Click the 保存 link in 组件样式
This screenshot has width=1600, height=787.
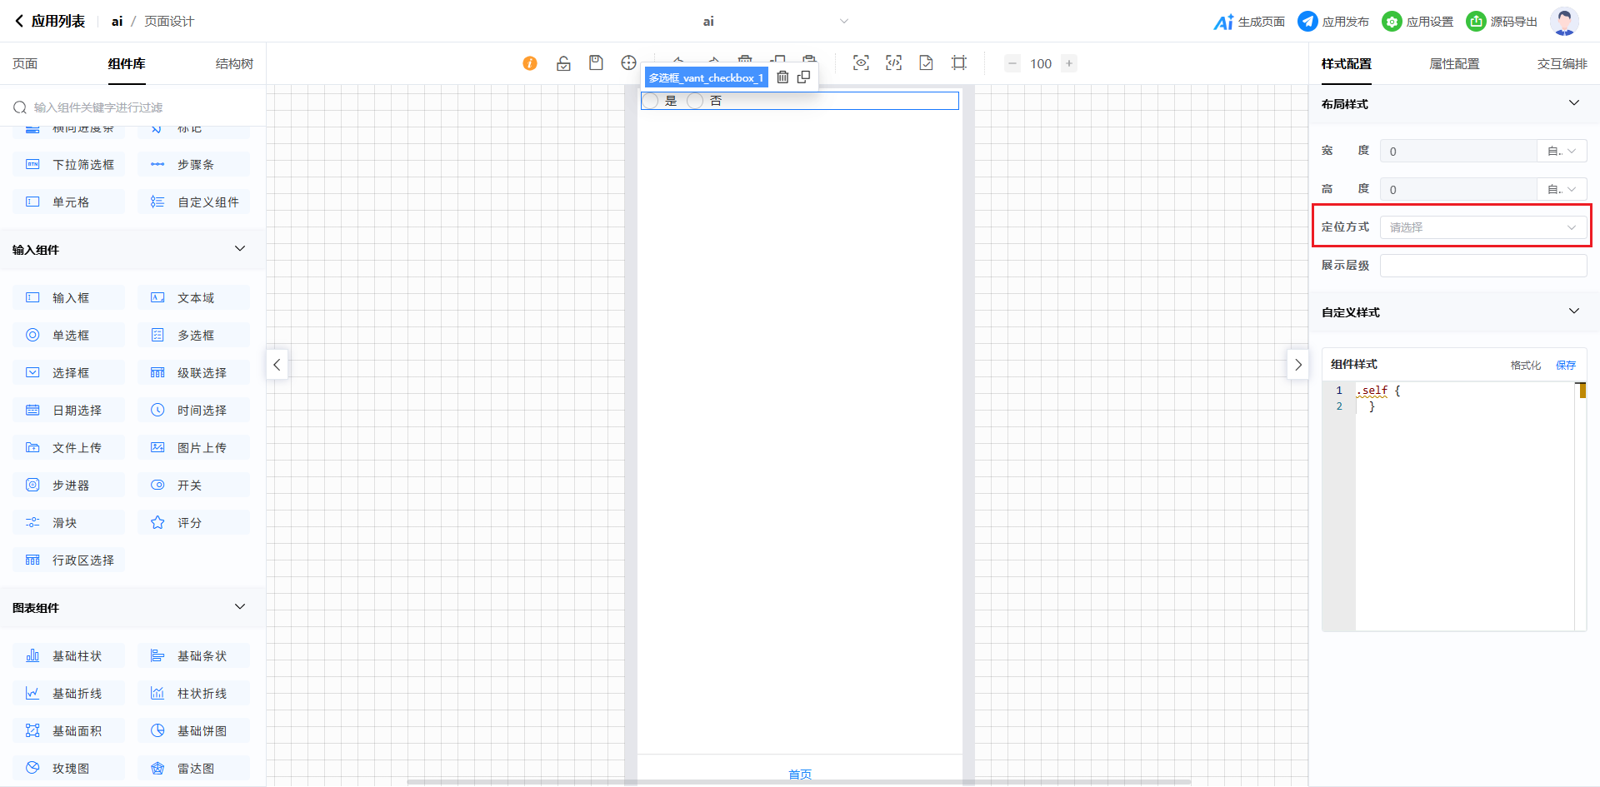1566,365
